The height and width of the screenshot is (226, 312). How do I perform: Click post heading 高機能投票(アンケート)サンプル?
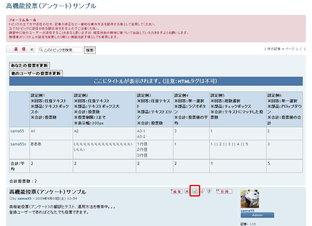pyautogui.click(x=48, y=192)
